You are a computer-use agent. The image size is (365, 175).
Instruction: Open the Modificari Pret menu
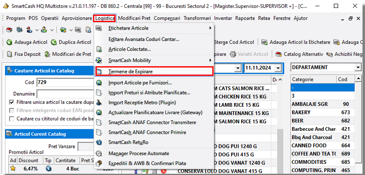coord(134,18)
